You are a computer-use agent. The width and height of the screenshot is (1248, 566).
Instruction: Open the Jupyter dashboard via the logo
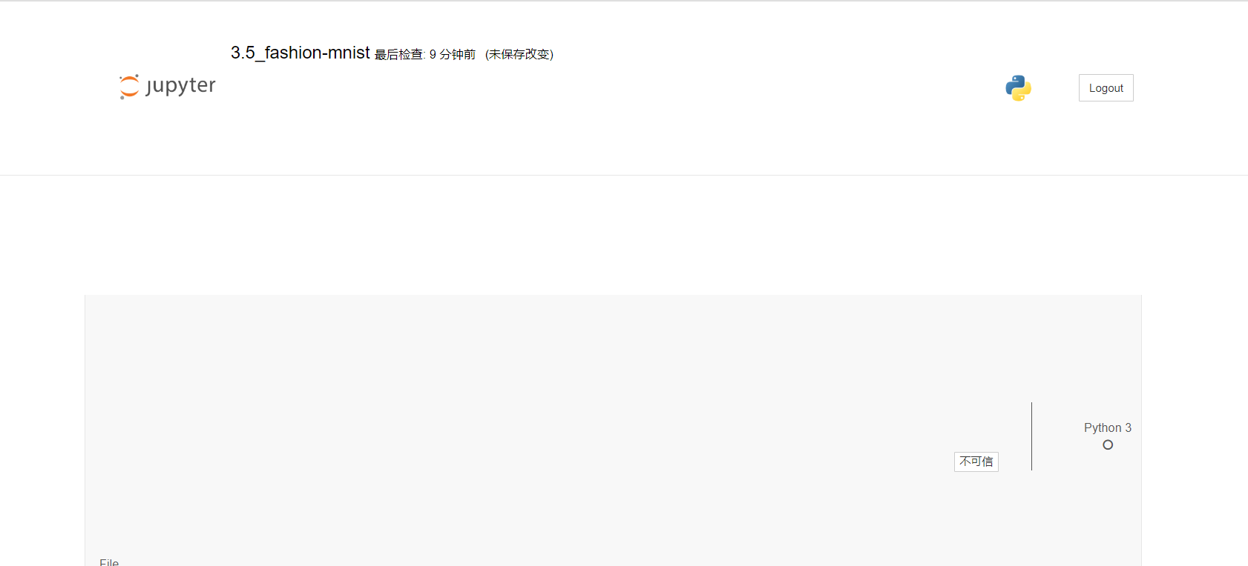pos(168,87)
